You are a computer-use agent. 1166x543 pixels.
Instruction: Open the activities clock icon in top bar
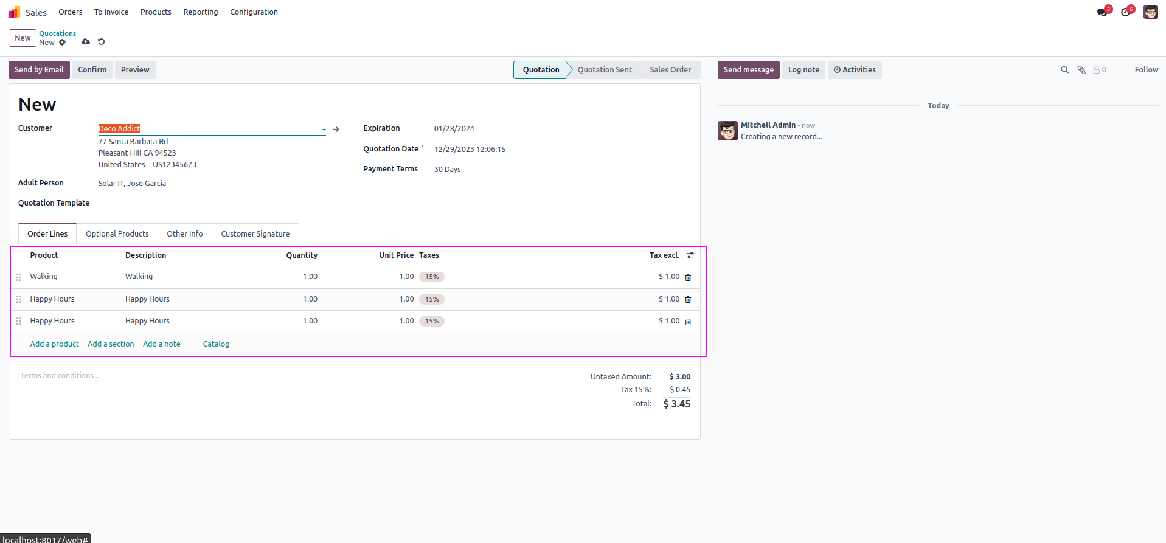coord(1126,12)
